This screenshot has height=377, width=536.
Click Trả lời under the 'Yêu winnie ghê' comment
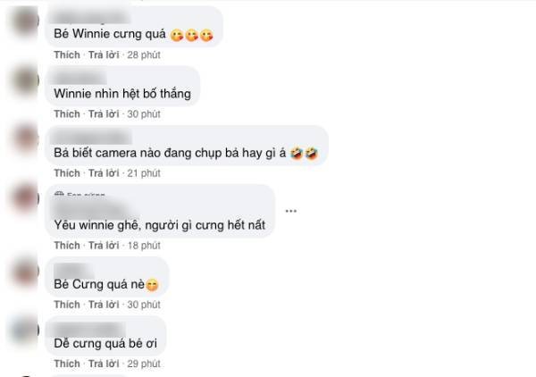pyautogui.click(x=104, y=245)
